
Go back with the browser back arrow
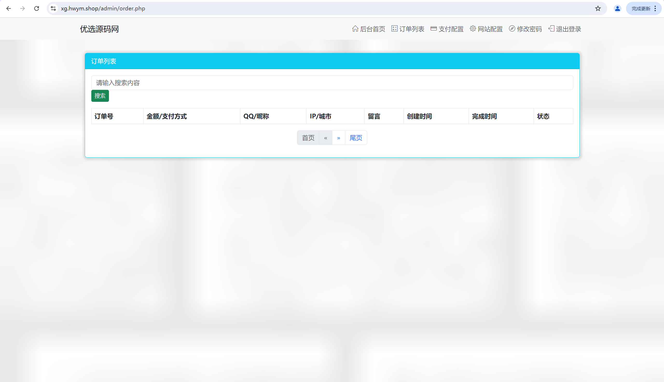point(9,8)
